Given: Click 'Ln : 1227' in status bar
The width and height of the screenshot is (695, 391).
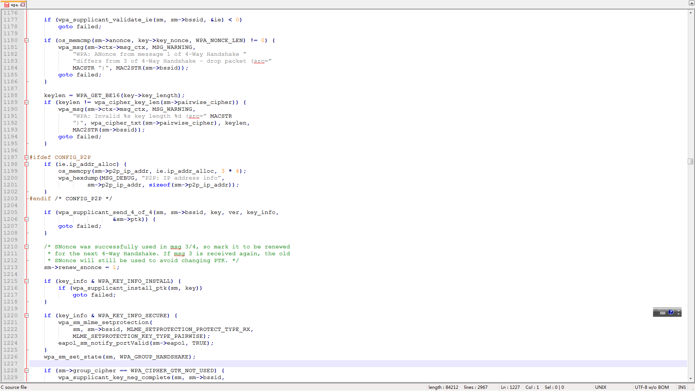Looking at the screenshot, I should tap(510, 387).
